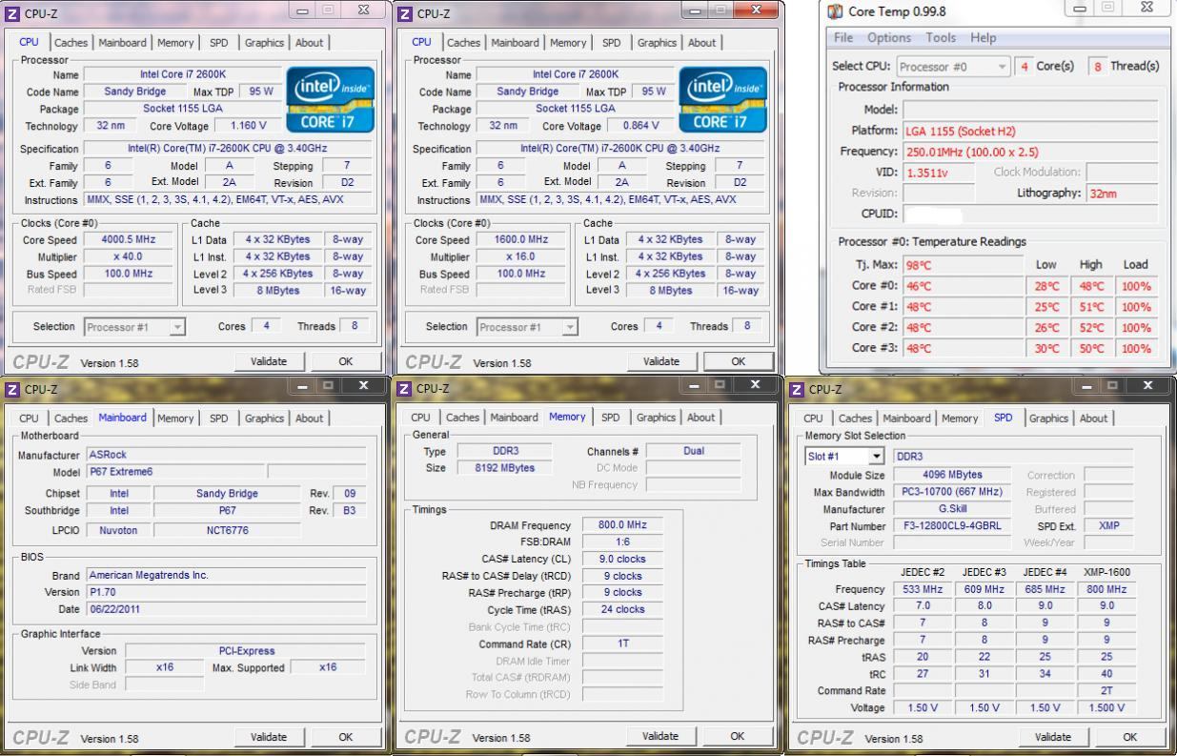Click the Intel Core i7 logo in the 4000.5 MHz CPU-Z window
This screenshot has width=1177, height=756.
point(331,99)
